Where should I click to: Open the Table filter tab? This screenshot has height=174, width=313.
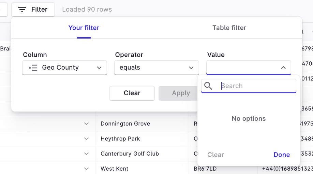pyautogui.click(x=229, y=28)
